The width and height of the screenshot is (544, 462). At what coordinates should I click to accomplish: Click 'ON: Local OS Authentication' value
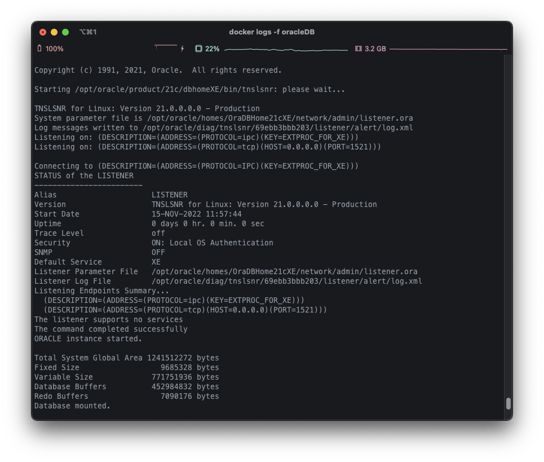click(x=212, y=243)
